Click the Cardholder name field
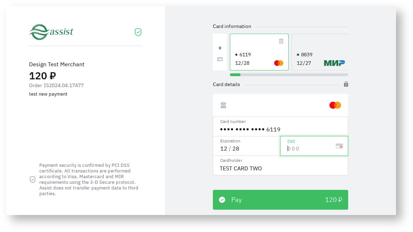Viewport: 413px width, 232px height. [280, 168]
